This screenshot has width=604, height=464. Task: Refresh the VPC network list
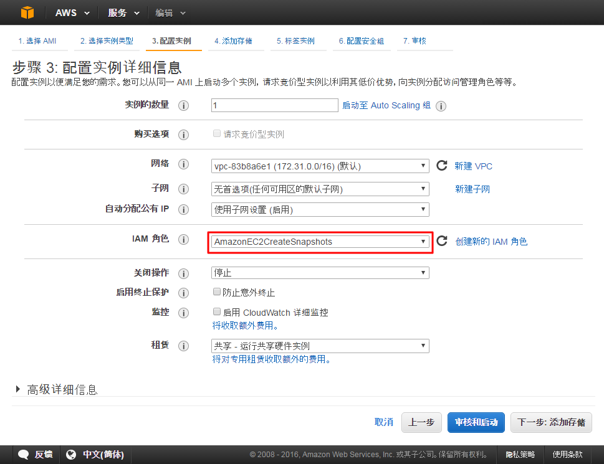coord(442,166)
